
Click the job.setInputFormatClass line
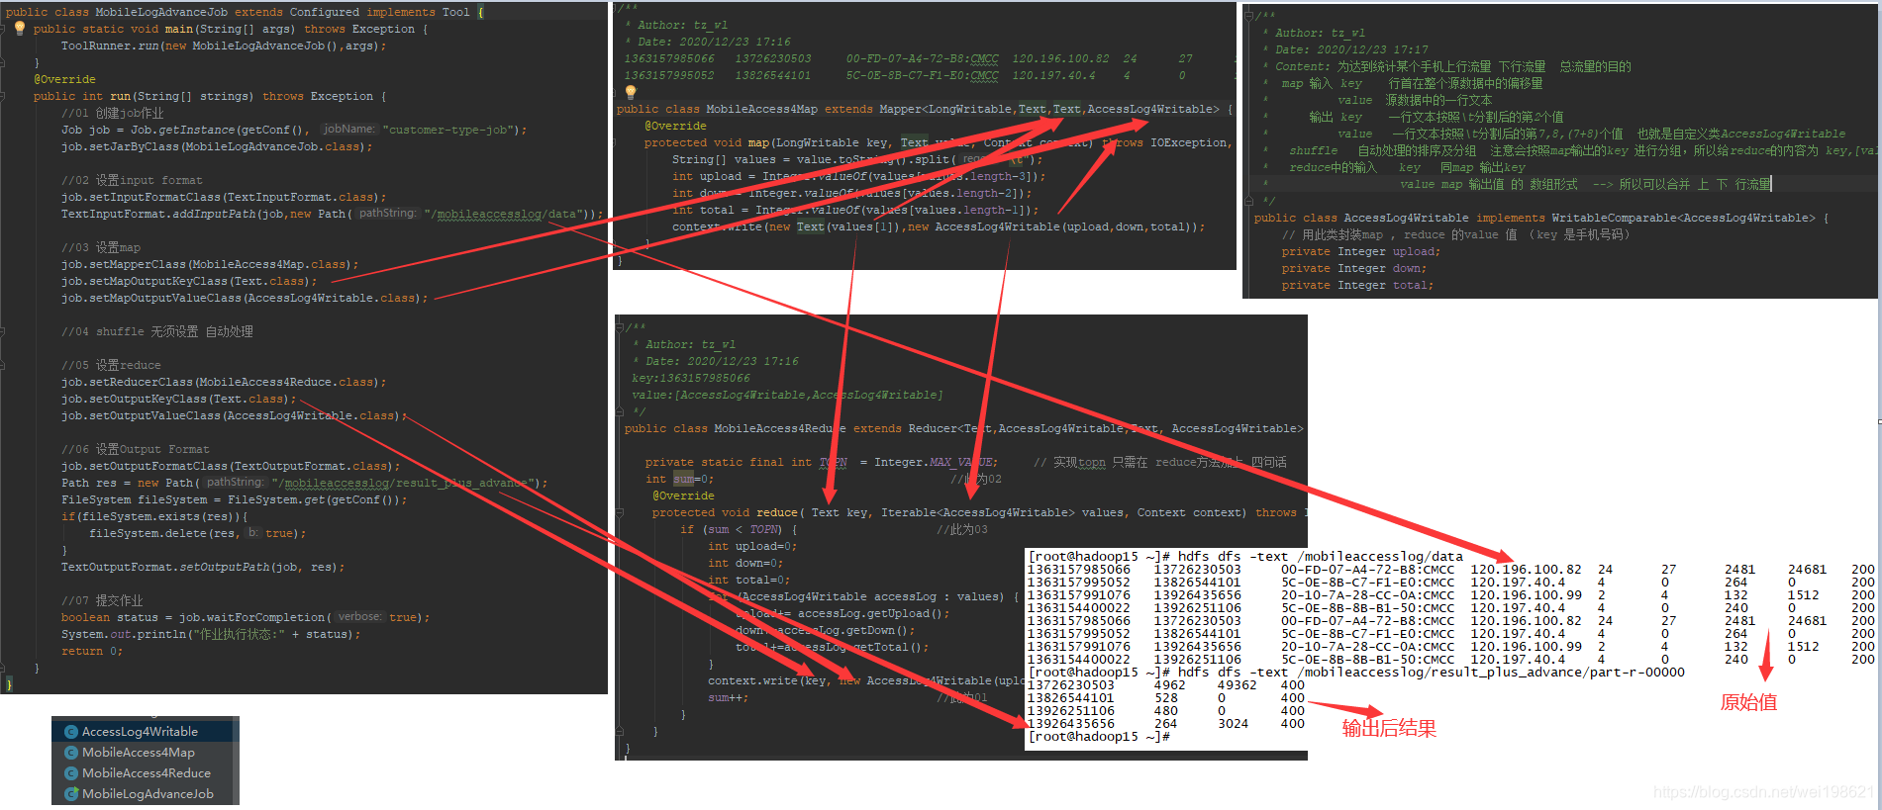click(224, 198)
